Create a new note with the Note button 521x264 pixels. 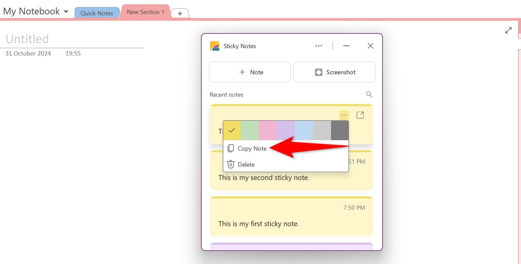[250, 72]
